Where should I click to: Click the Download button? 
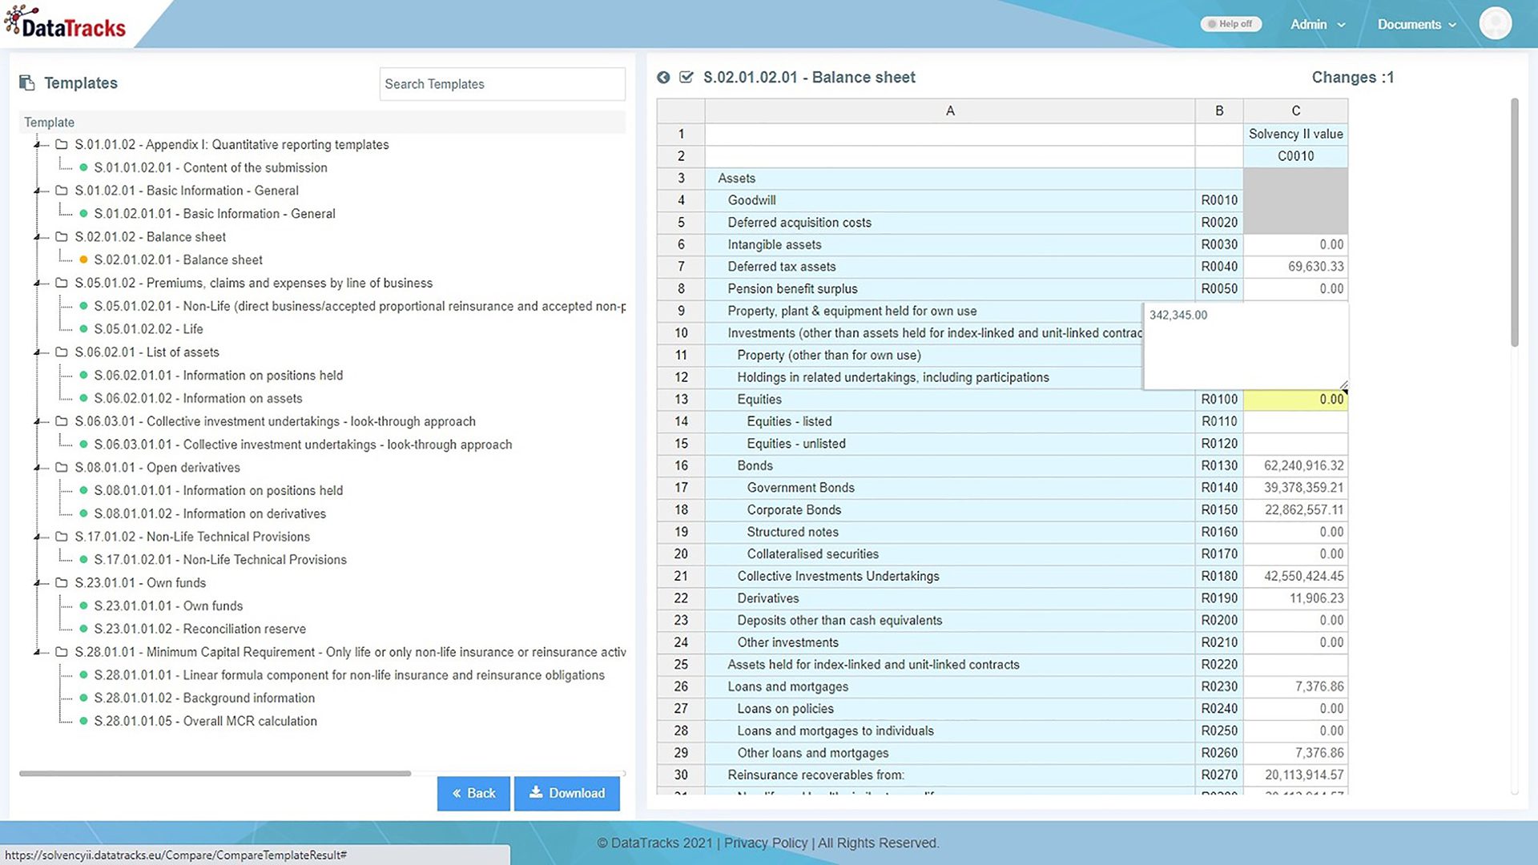click(566, 793)
